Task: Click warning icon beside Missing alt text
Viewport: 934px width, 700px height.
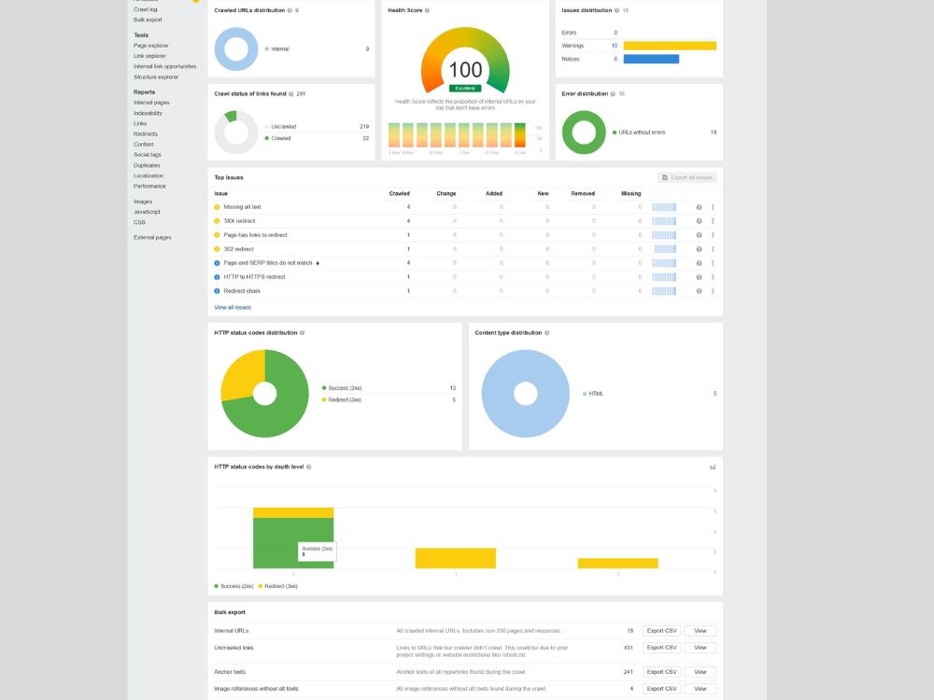Action: pos(217,207)
